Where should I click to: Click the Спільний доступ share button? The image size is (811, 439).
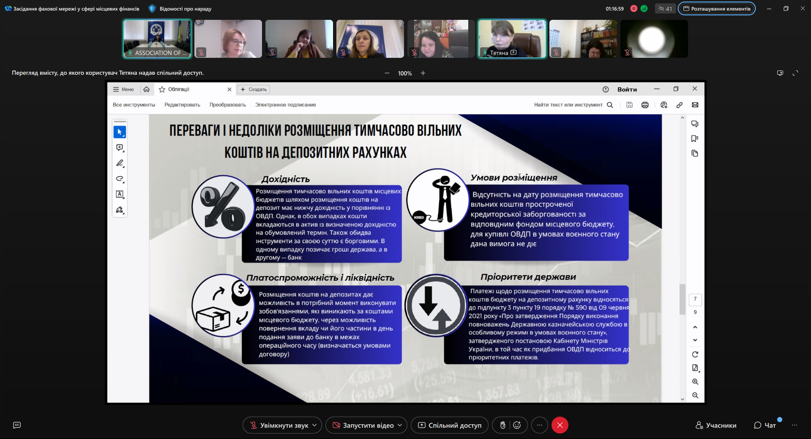point(450,425)
